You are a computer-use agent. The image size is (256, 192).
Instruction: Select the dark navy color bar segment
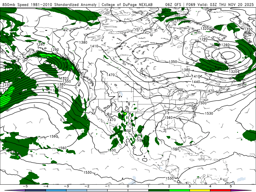click(36, 190)
